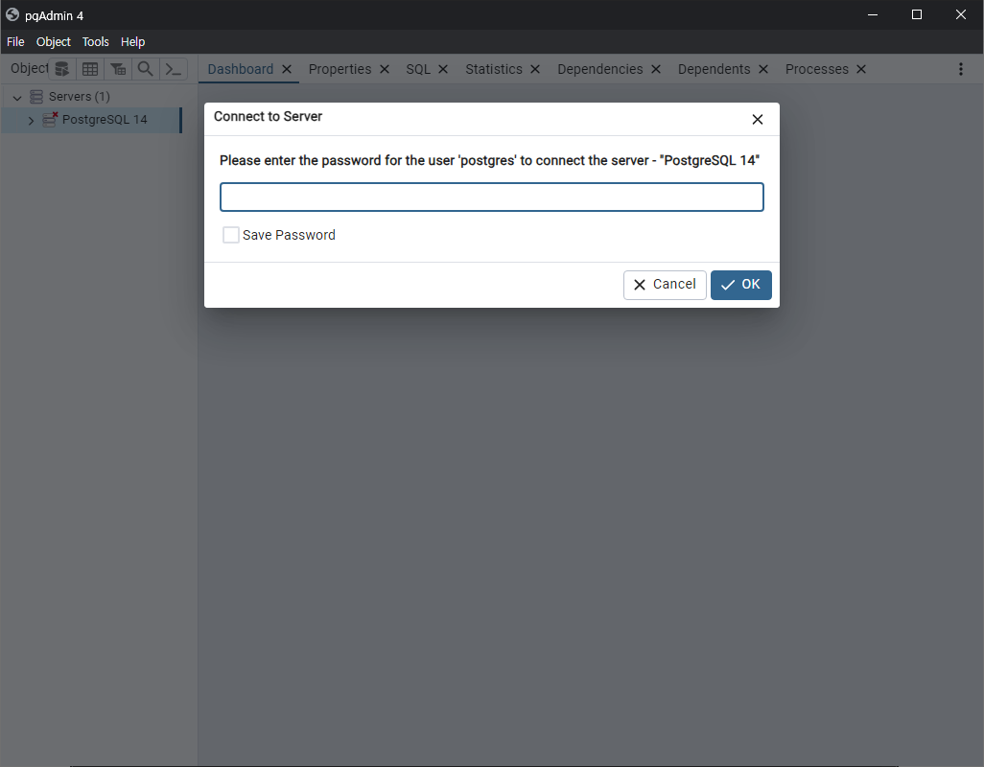The image size is (984, 767).
Task: Switch to the Properties tab
Action: [x=340, y=69]
